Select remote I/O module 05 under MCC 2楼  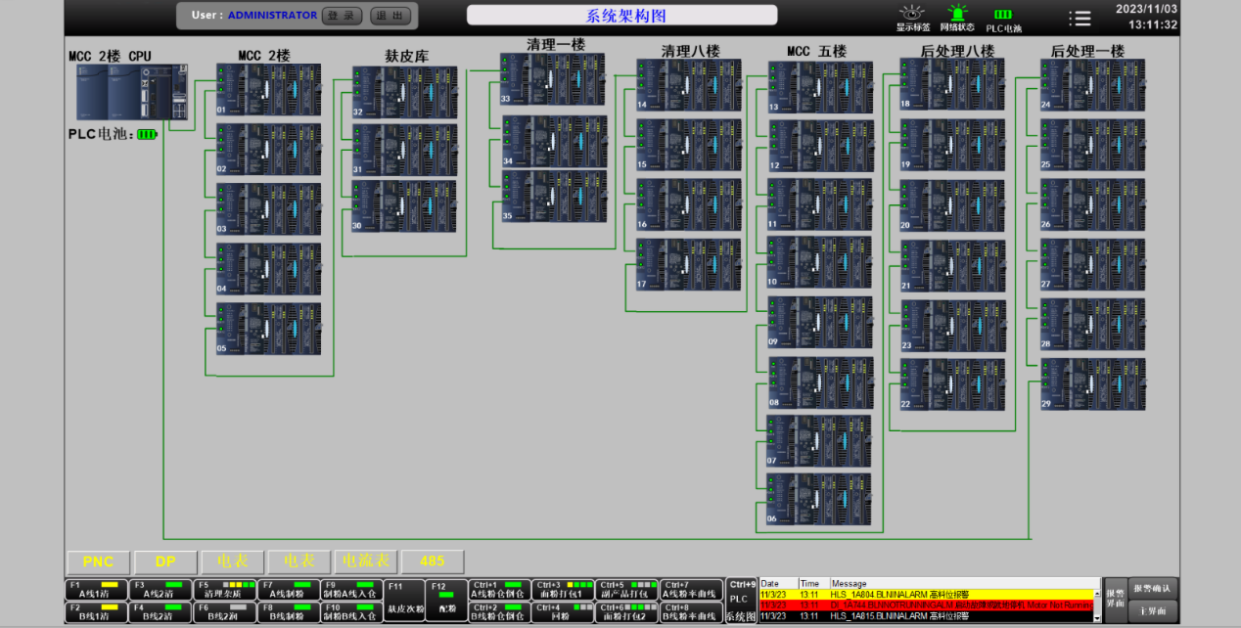[x=268, y=328]
